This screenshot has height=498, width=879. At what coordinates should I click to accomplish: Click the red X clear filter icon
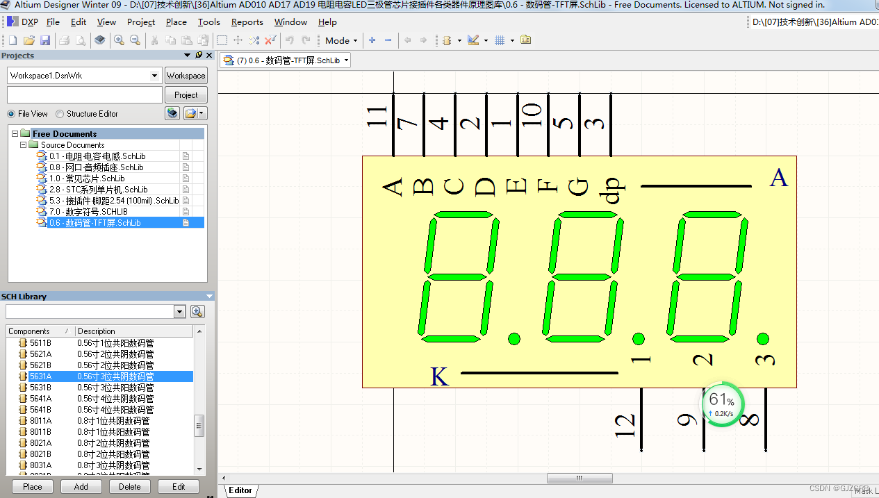(x=269, y=40)
